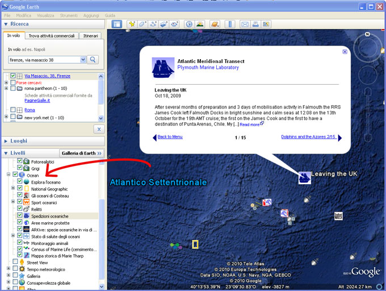This screenshot has height=291, width=386.
Task: Click the Leaving the UK ship placemark
Action: [304, 178]
